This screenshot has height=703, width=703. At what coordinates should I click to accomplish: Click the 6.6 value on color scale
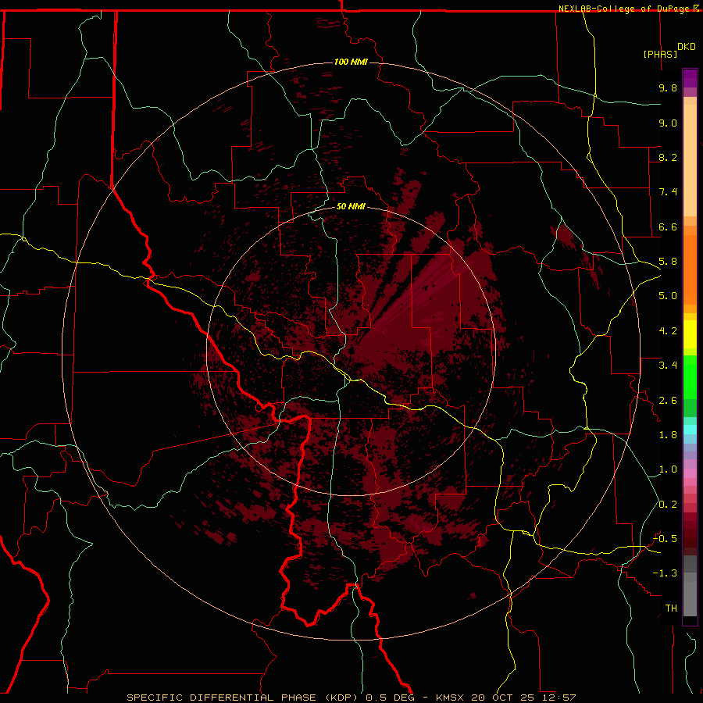(x=668, y=227)
